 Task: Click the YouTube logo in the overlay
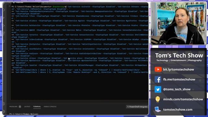point(158,69)
